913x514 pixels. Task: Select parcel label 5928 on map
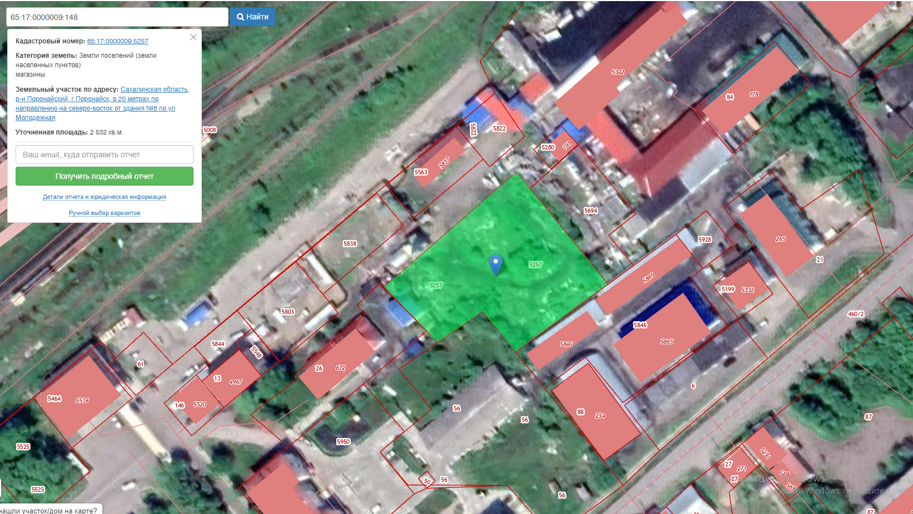(704, 239)
